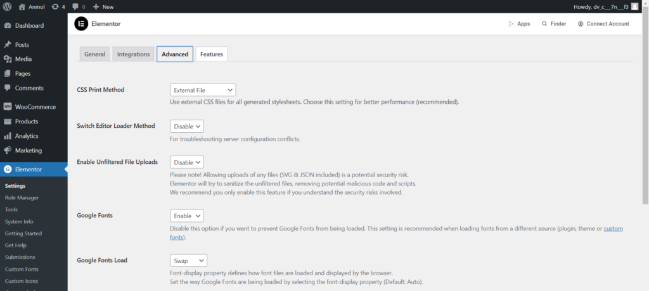
Task: Open Products icon in sidebar
Action: point(7,121)
